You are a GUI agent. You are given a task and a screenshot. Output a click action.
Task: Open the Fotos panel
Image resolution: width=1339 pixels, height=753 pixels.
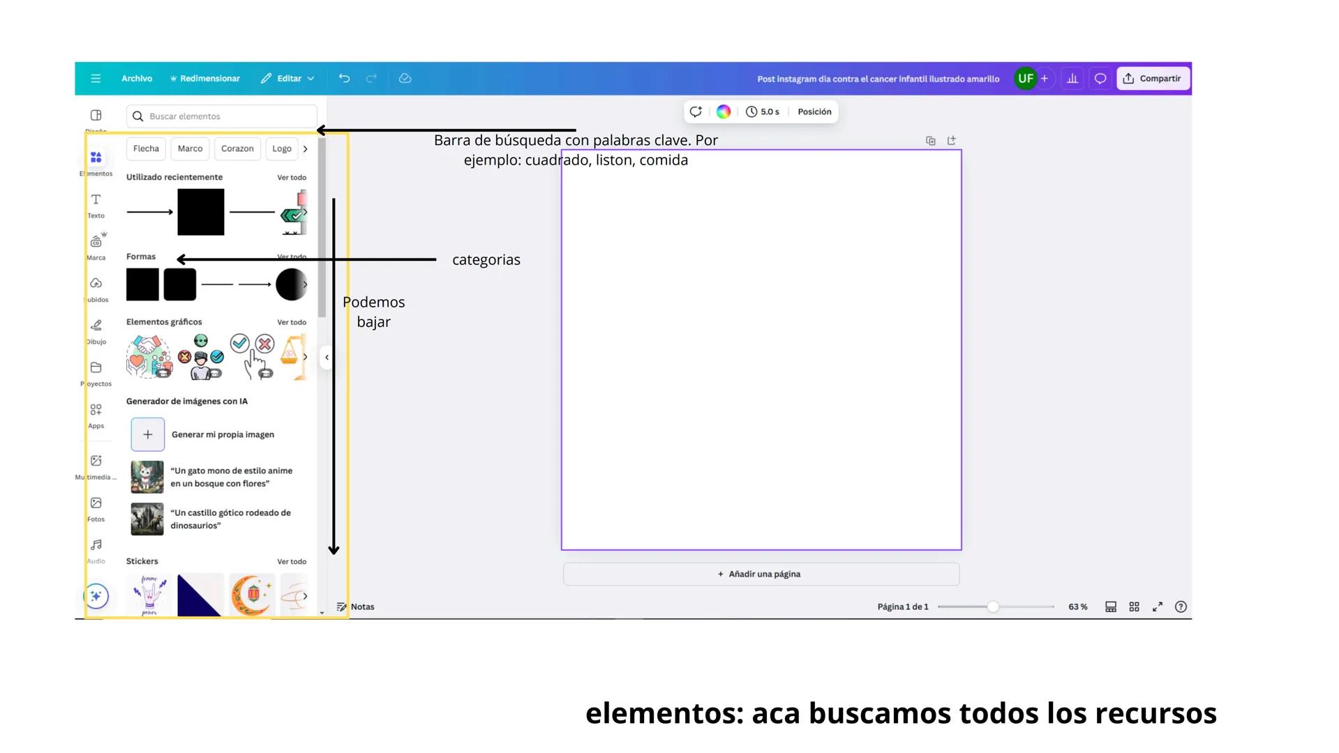pos(96,509)
